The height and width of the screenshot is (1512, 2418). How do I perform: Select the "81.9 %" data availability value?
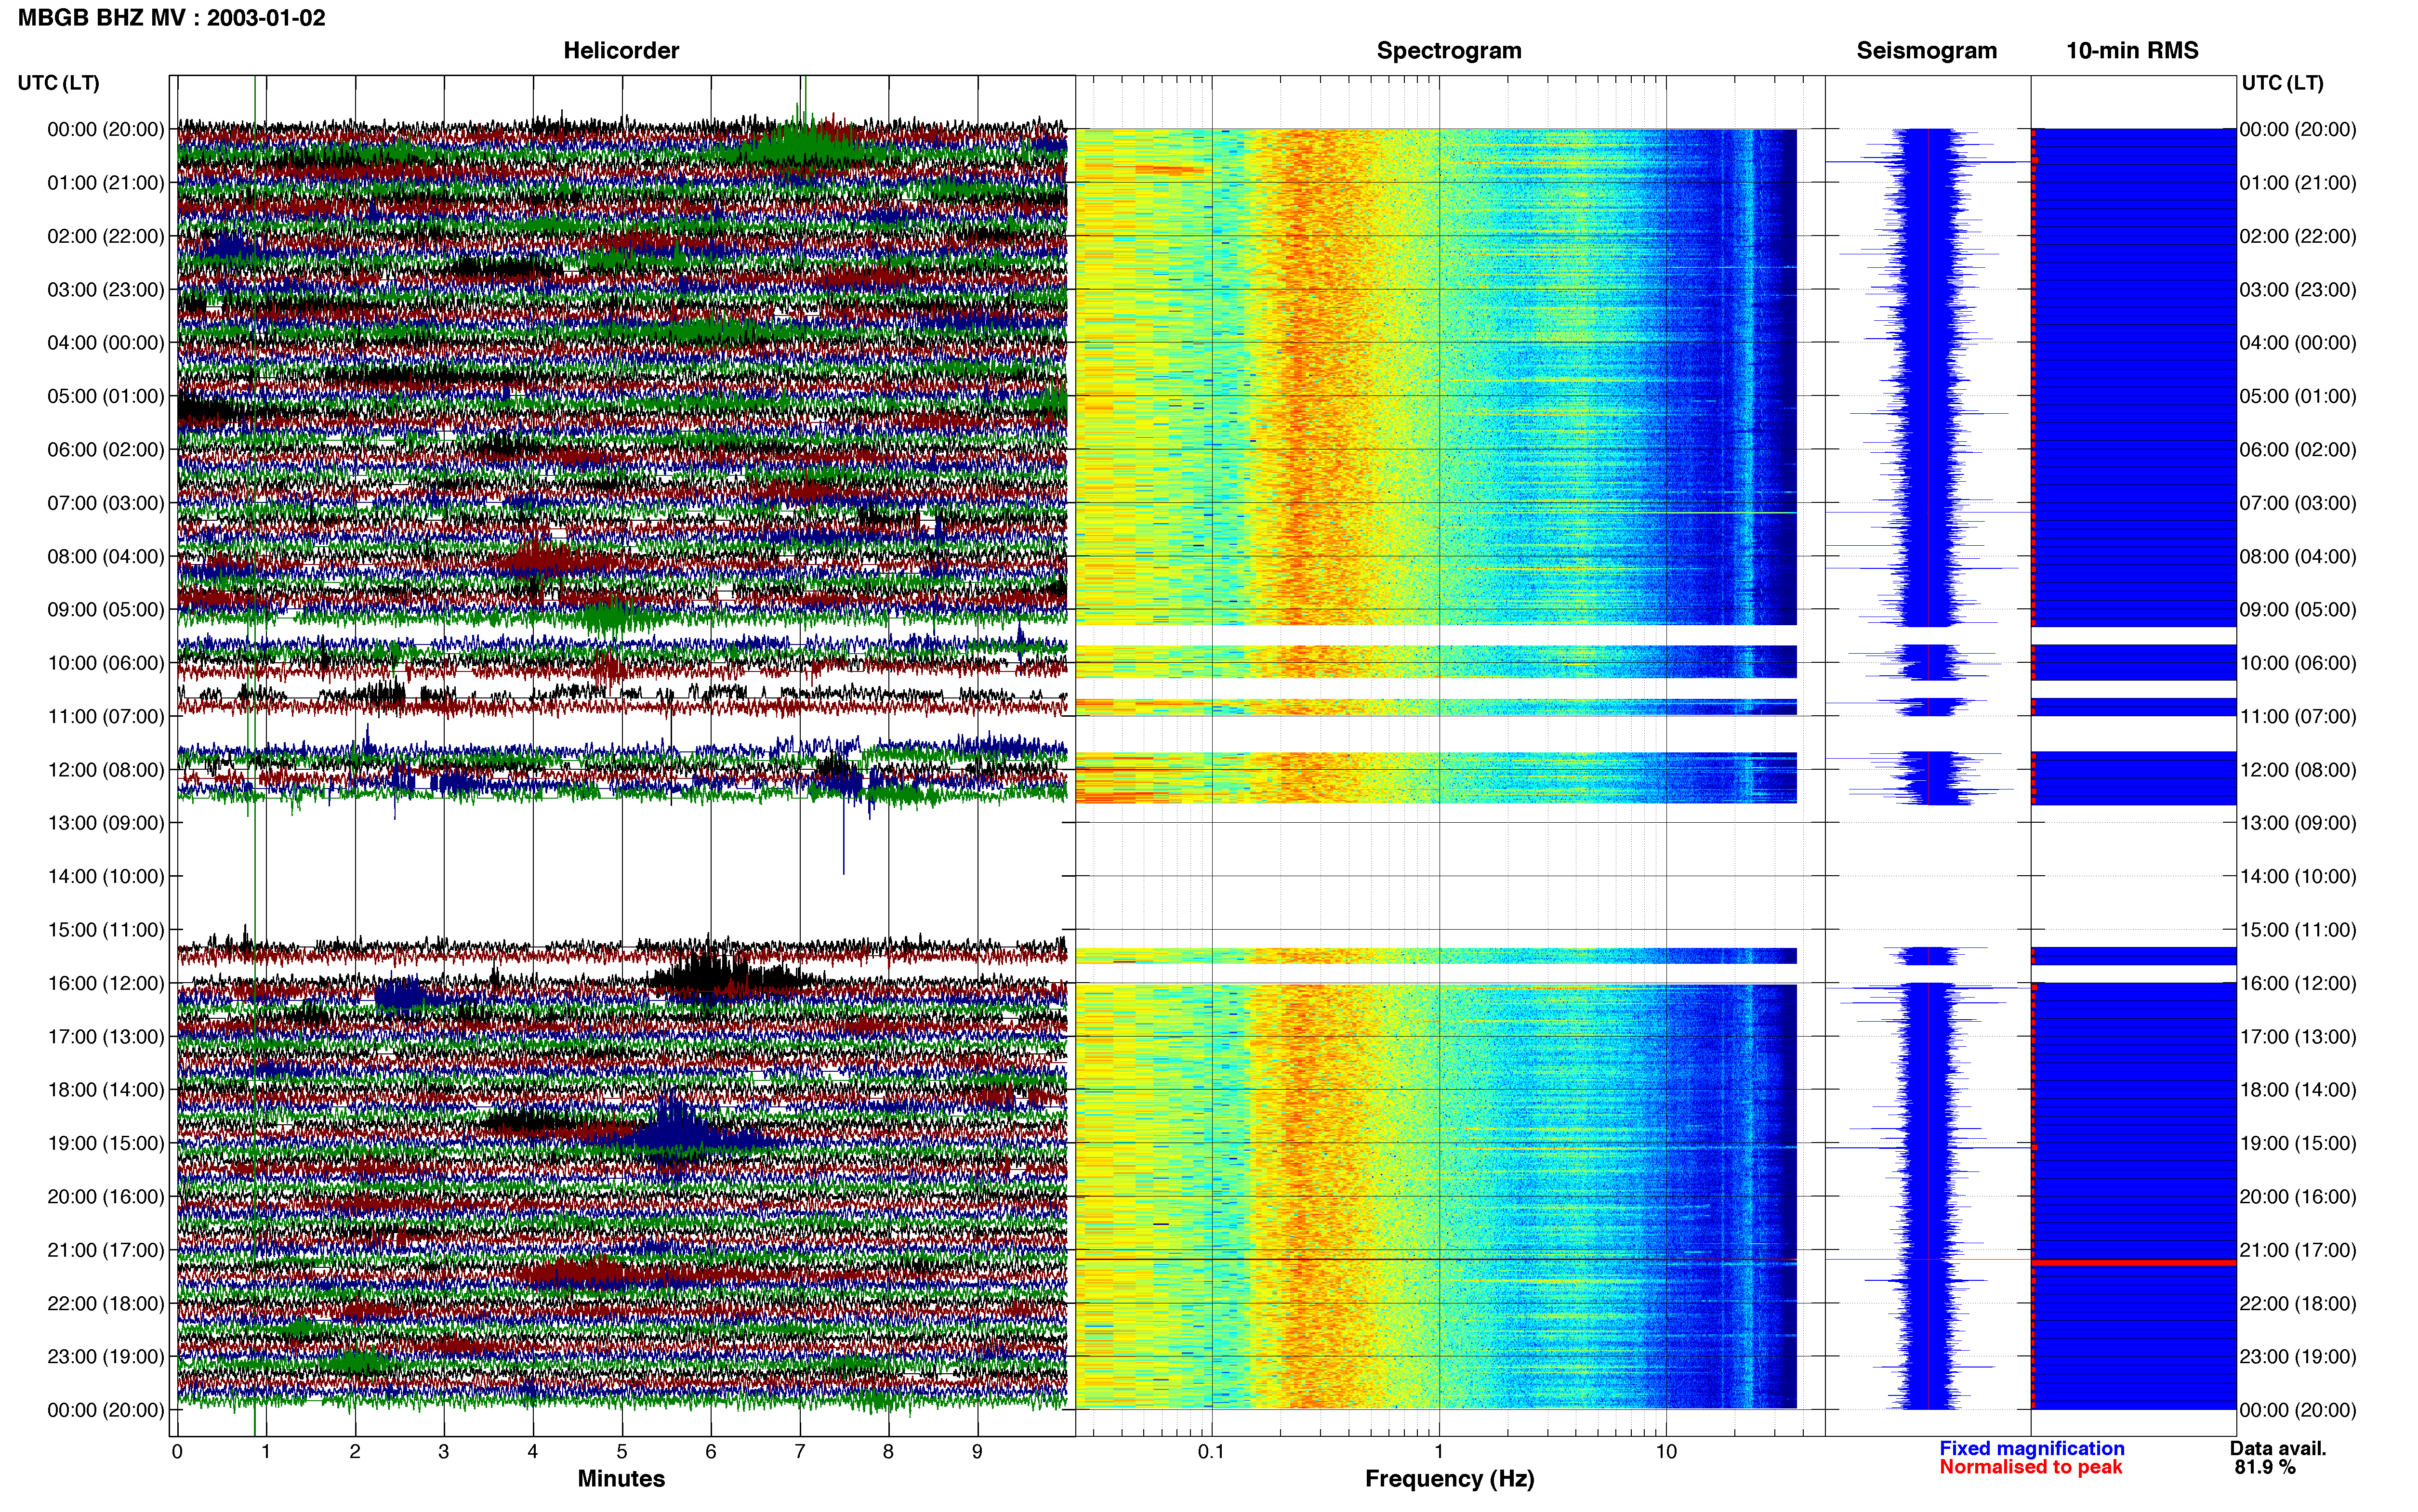tap(2265, 1467)
